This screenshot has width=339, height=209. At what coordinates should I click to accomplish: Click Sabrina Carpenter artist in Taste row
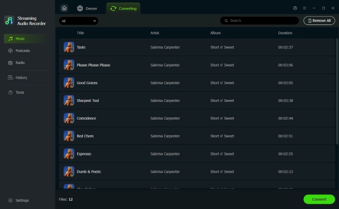coord(165,47)
